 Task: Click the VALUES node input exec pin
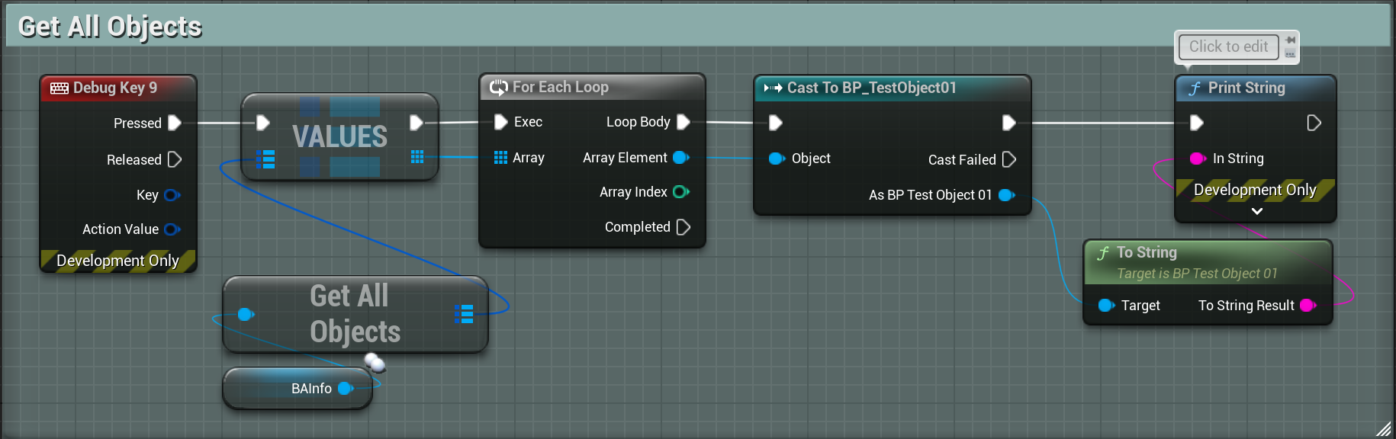262,123
